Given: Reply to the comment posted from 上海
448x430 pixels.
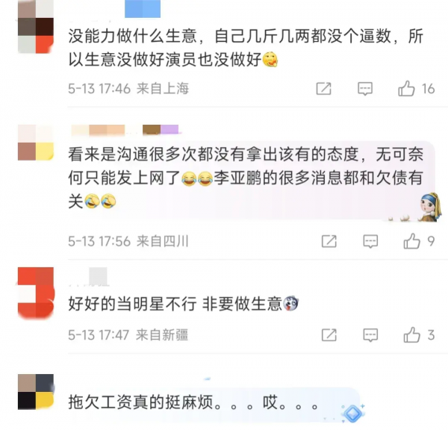Looking at the screenshot, I should (x=365, y=89).
